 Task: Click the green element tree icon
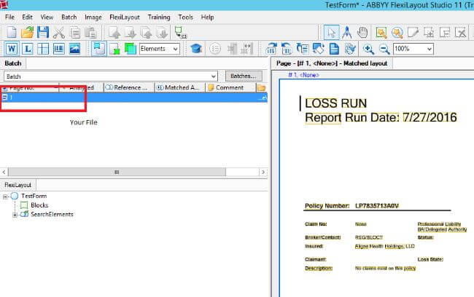(x=180, y=32)
